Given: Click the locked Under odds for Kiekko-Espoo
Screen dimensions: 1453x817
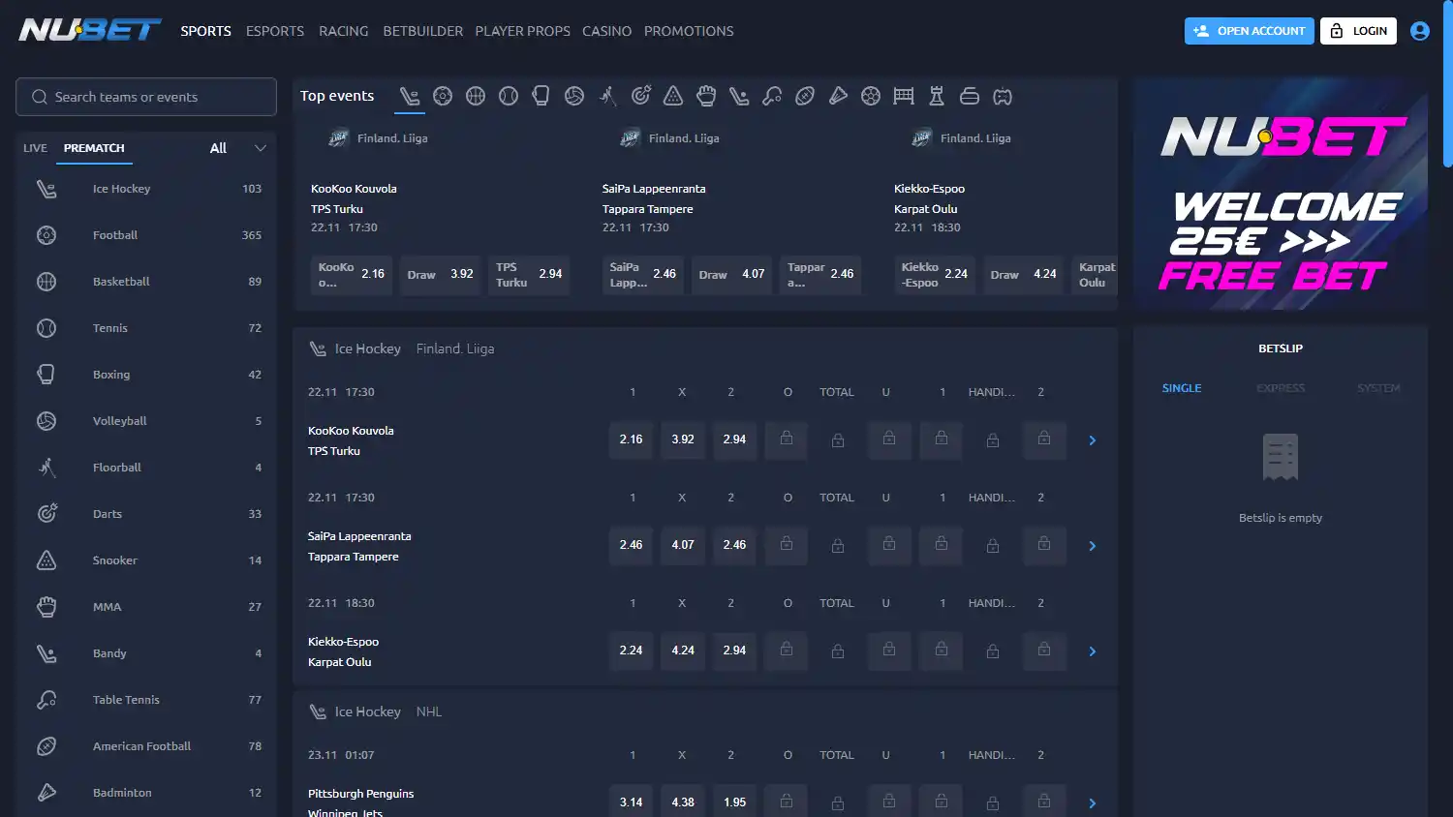Looking at the screenshot, I should tap(889, 651).
